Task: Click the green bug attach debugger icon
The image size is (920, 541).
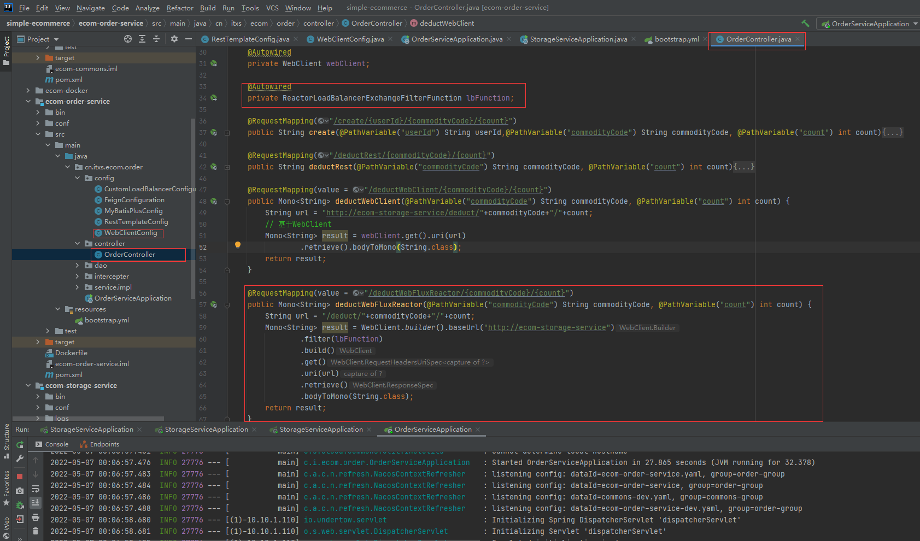Action: click(x=20, y=505)
